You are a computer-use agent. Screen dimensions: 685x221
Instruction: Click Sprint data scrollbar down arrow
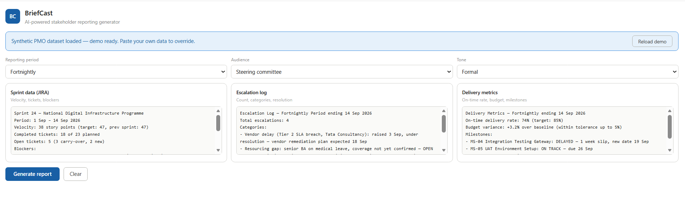(x=218, y=150)
